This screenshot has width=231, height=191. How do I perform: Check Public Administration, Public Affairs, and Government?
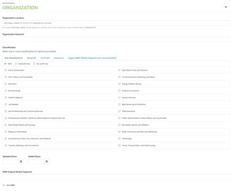[119, 118]
